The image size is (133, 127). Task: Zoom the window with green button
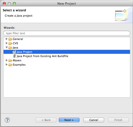point(14,4)
